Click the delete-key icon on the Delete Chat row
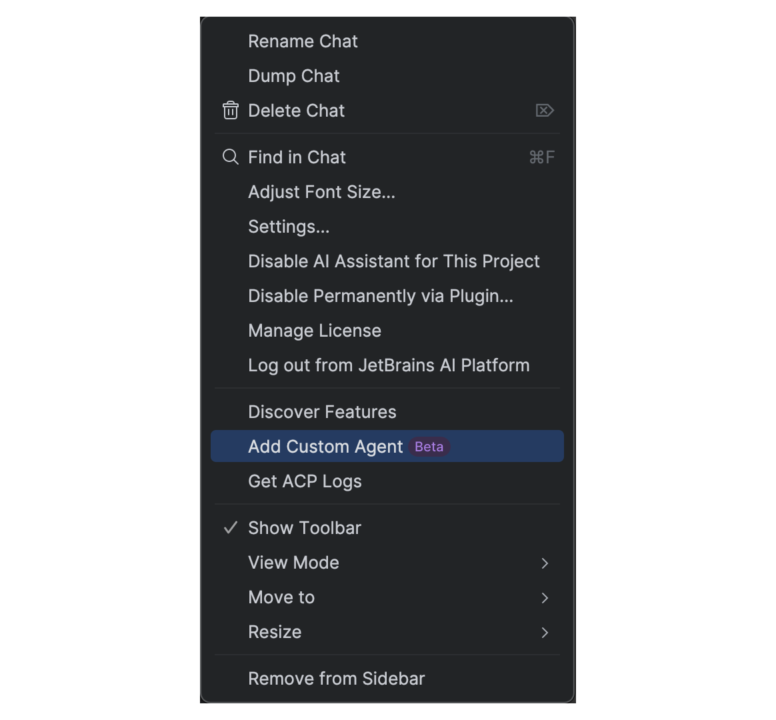776x720 pixels. (x=545, y=111)
